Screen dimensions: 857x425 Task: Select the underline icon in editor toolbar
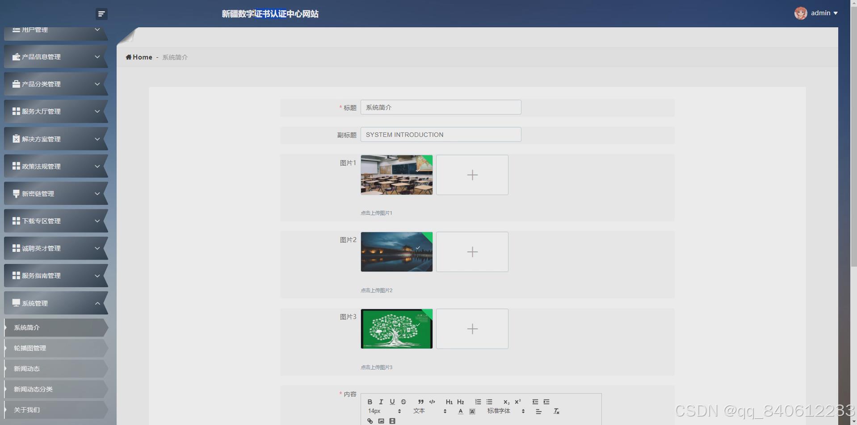click(392, 402)
